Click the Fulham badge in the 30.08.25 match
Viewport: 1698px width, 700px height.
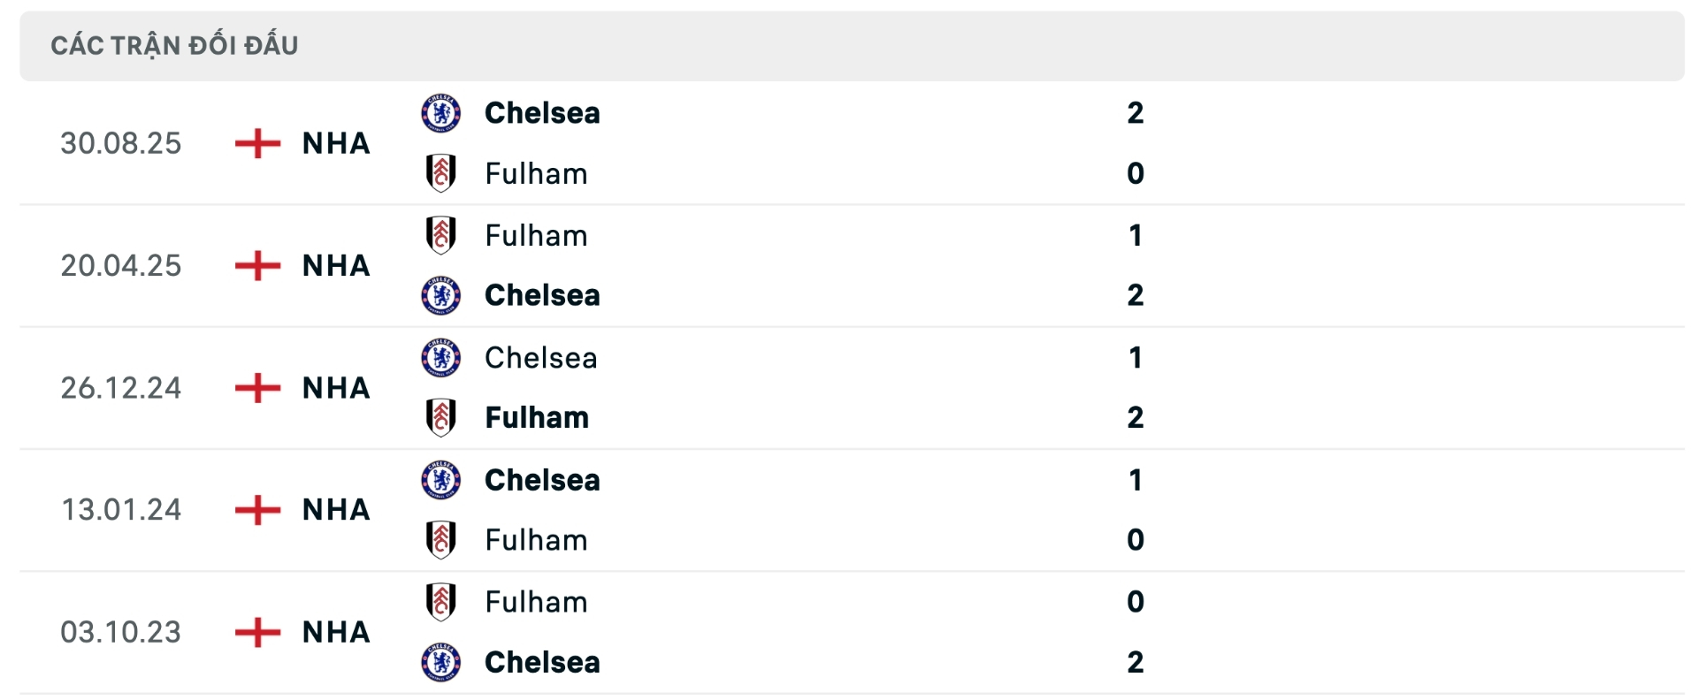[x=440, y=173]
